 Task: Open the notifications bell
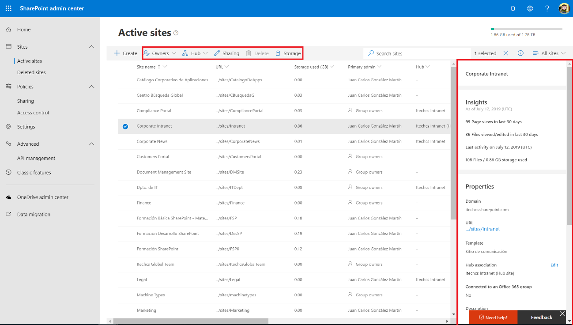[513, 8]
